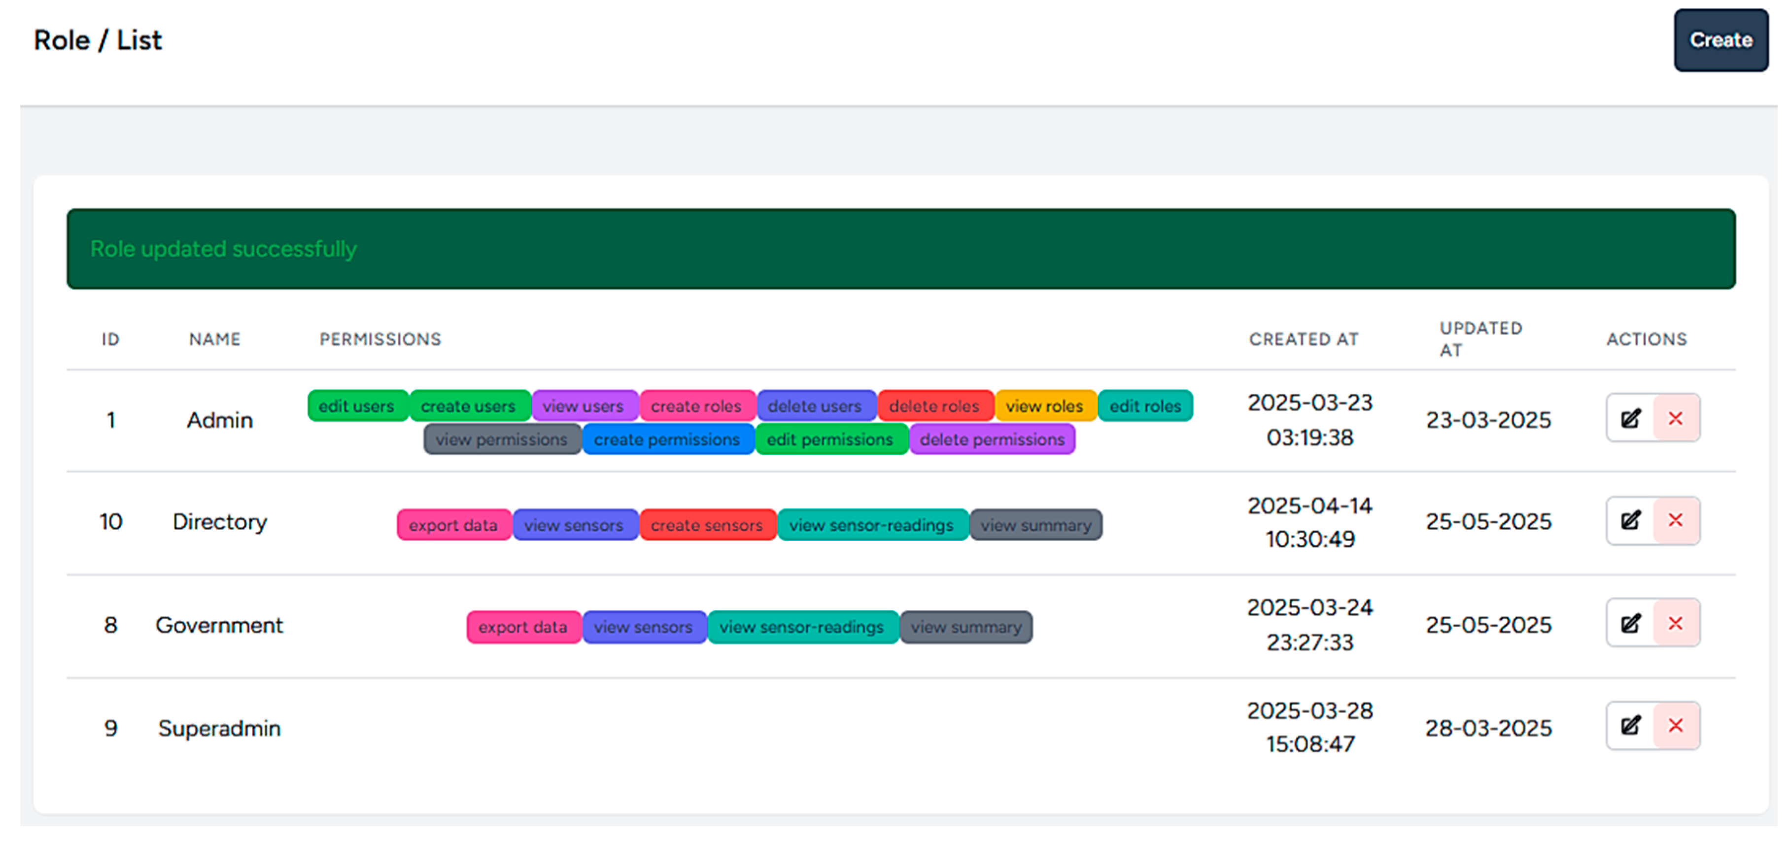Click ID 9 in Superadmin row

[110, 728]
